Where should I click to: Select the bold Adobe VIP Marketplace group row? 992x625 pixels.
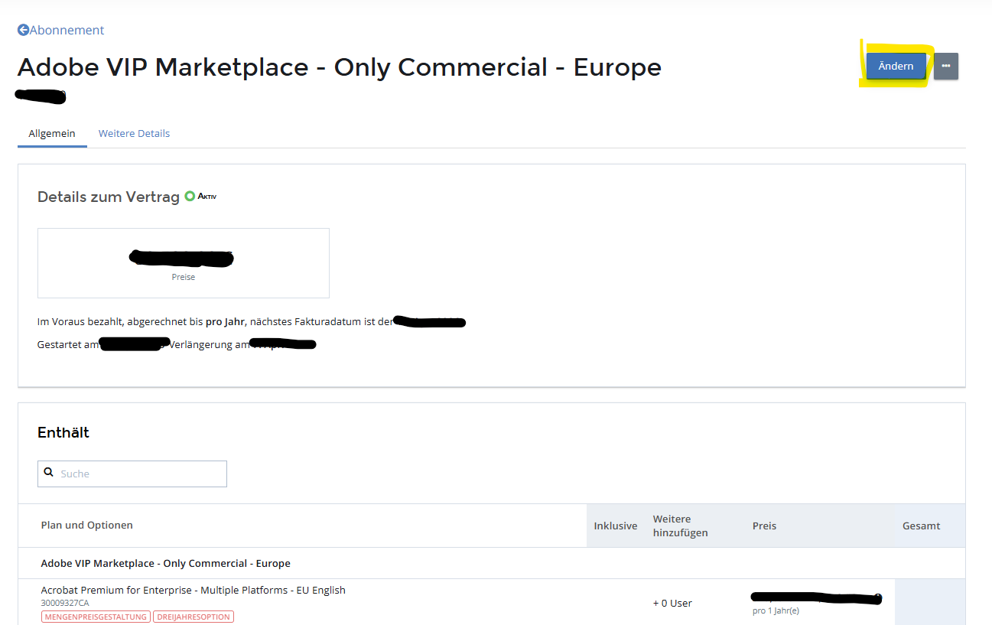(165, 563)
